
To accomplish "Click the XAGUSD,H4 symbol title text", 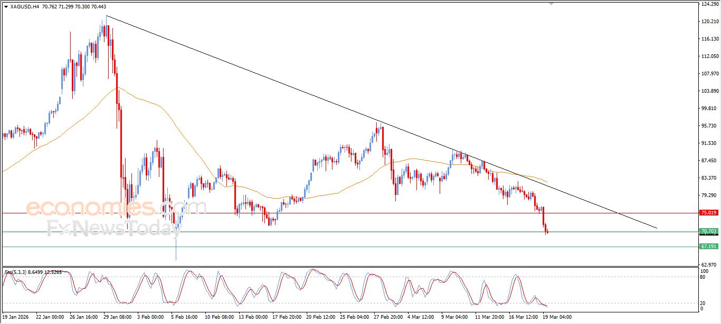I will (24, 7).
